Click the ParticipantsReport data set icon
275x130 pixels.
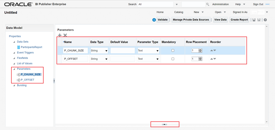[x=19, y=47]
